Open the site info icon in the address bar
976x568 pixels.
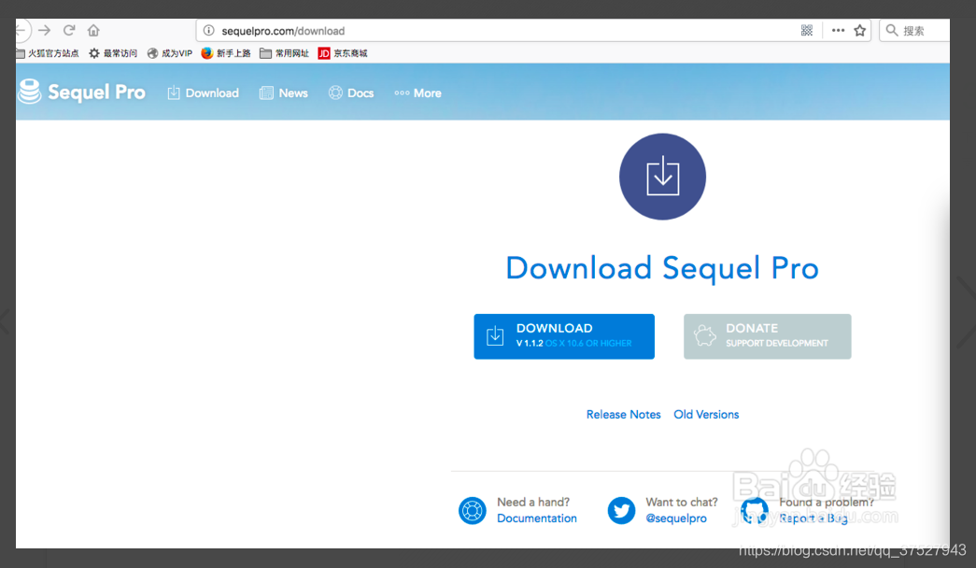209,31
